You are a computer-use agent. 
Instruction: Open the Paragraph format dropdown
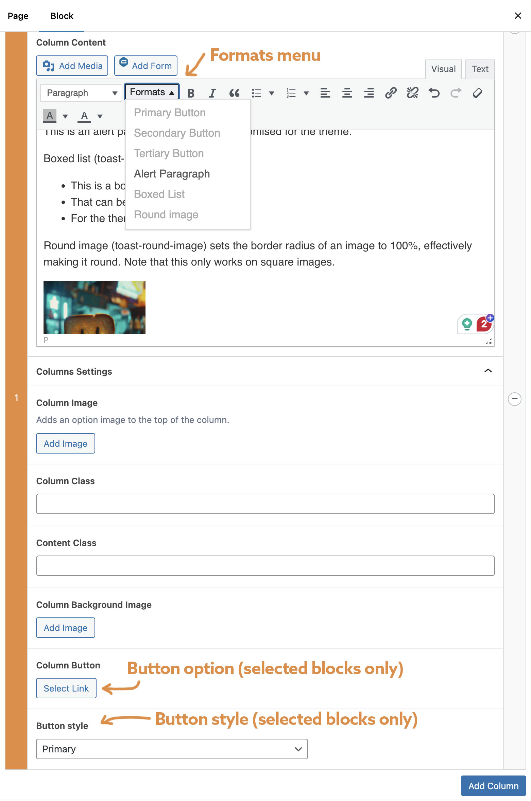(x=81, y=93)
